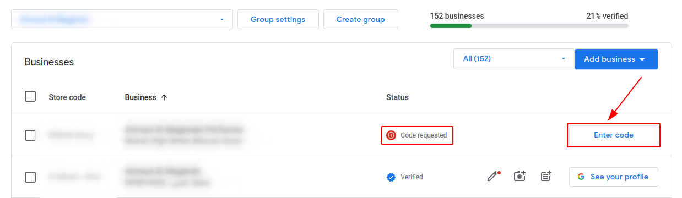Toggle the select-all checkbox in header row
This screenshot has width=682, height=198.
click(30, 97)
